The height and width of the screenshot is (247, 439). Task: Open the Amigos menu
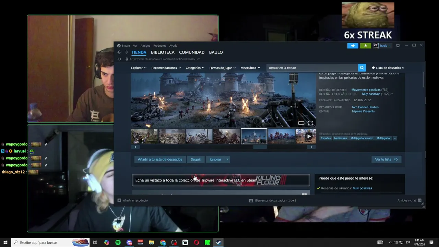pos(145,46)
